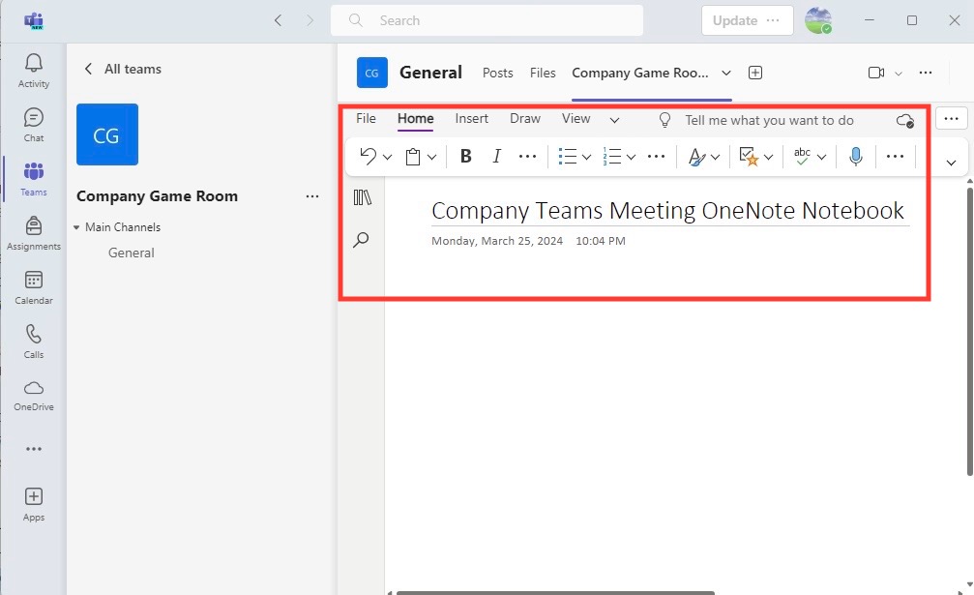Image resolution: width=974 pixels, height=595 pixels.
Task: Select the General channel
Action: 132,253
